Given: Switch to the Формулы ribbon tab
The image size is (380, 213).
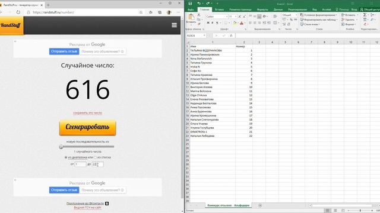Looking at the screenshot, I should (x=262, y=9).
